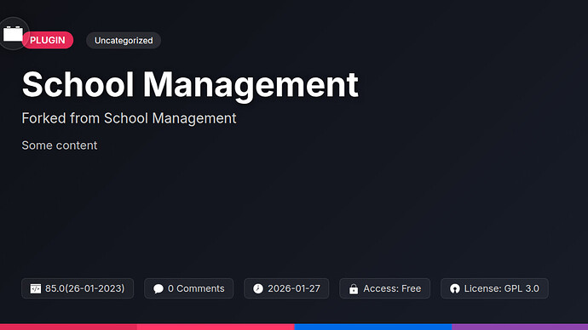The image size is (588, 330).
Task: Open the Uncategorized category tag
Action: click(124, 41)
